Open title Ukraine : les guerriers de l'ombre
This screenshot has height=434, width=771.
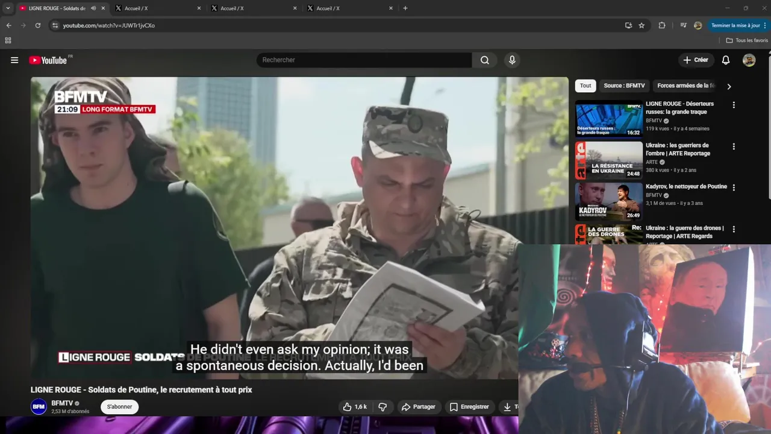[677, 149]
